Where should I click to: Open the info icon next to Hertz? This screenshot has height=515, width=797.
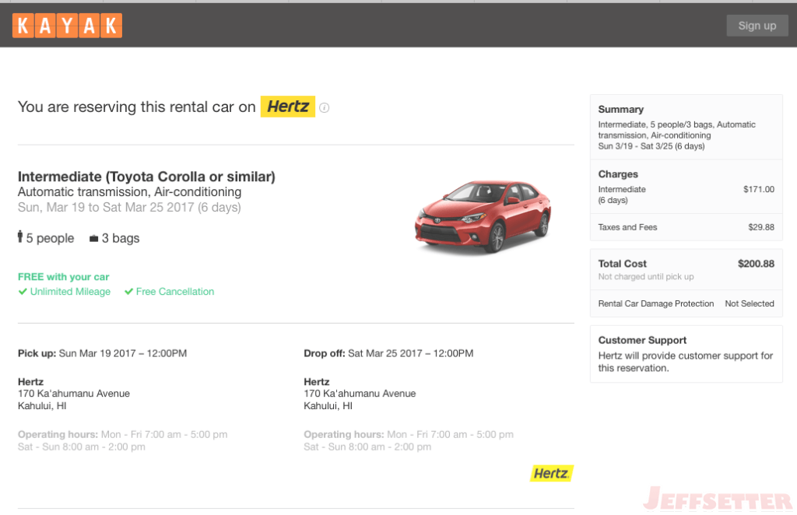[x=325, y=107]
